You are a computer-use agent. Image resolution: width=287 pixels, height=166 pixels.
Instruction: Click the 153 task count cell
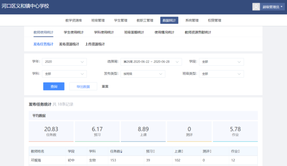[113, 160]
